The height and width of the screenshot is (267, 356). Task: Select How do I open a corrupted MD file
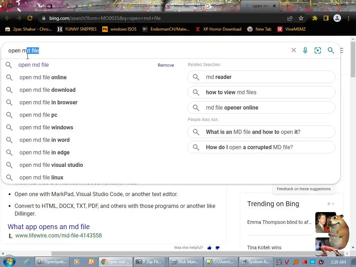[x=261, y=147]
